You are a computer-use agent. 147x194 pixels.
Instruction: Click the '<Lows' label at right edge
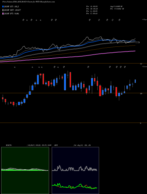coord(145,66)
